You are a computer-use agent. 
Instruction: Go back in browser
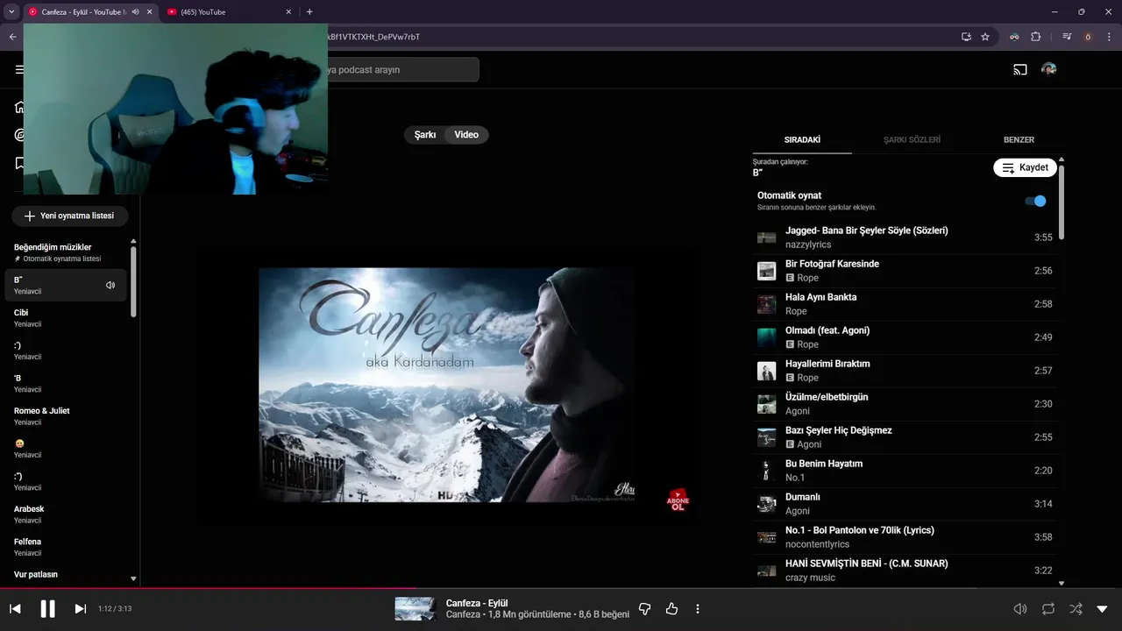[12, 37]
